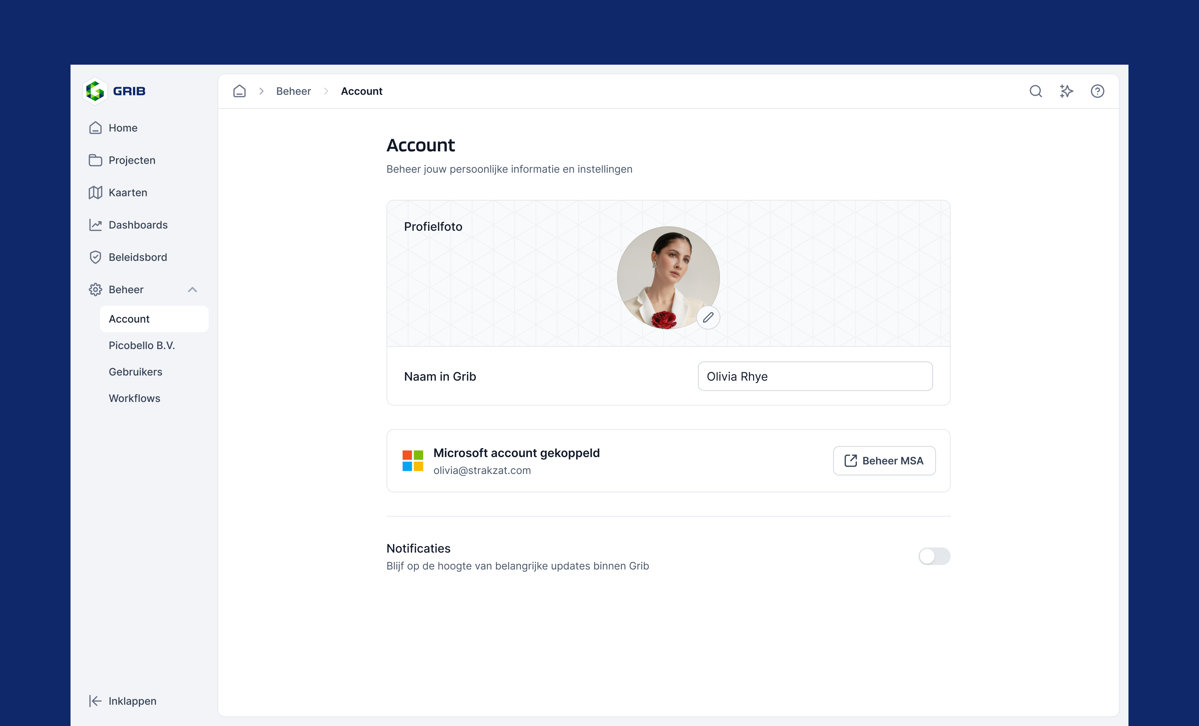Click the pencil icon to edit profile photo
Image resolution: width=1199 pixels, height=726 pixels.
[709, 317]
